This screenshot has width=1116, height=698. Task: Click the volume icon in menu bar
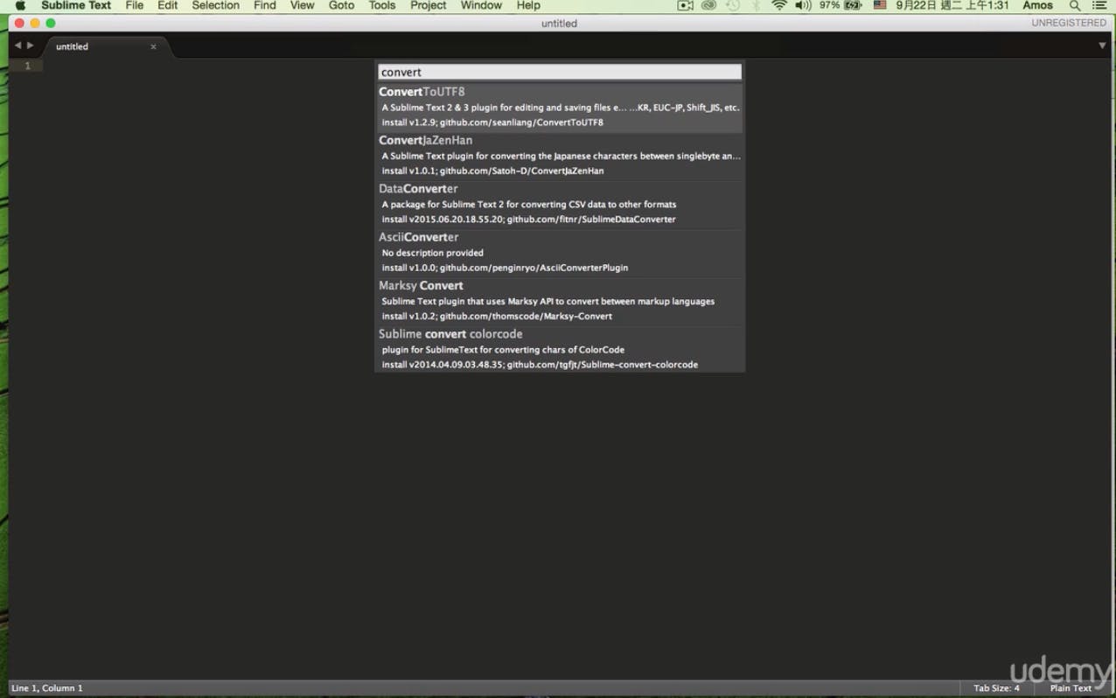pyautogui.click(x=803, y=5)
